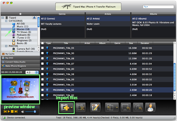Select Walter Lewin artist
Screen dimensions: 177x121
[108, 24]
